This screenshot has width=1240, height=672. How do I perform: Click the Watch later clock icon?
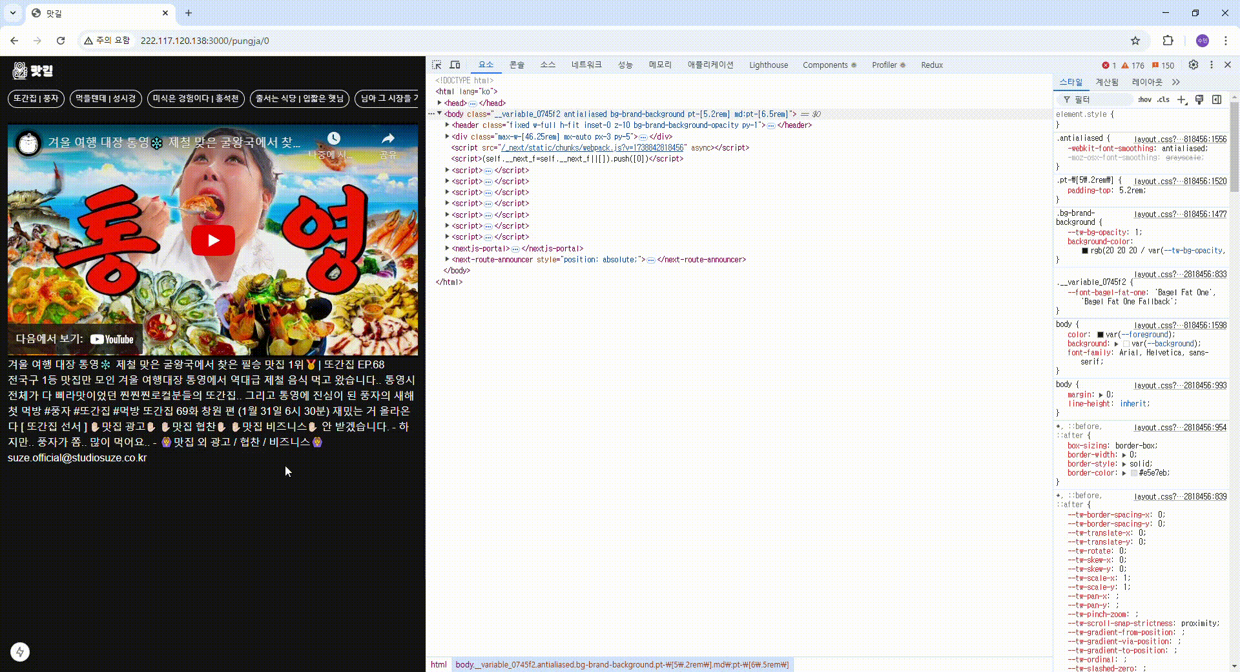(x=333, y=138)
